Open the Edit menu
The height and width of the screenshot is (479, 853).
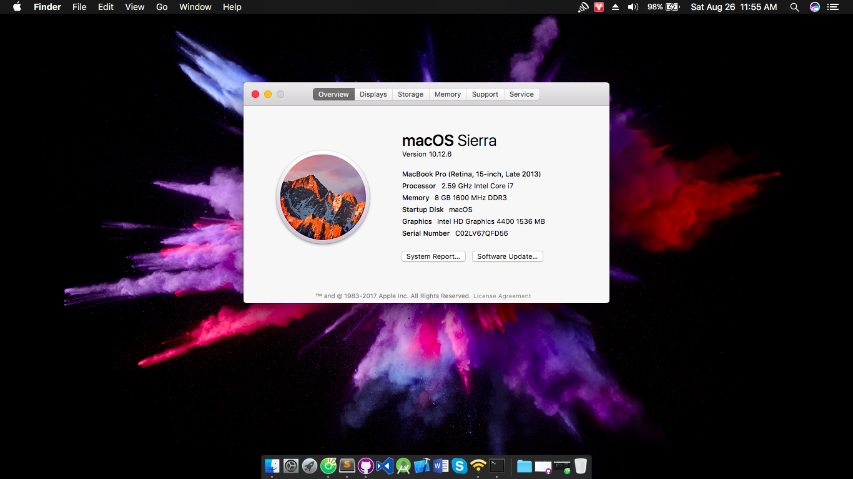106,7
